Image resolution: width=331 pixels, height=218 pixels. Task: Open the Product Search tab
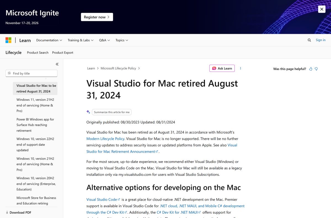click(38, 53)
